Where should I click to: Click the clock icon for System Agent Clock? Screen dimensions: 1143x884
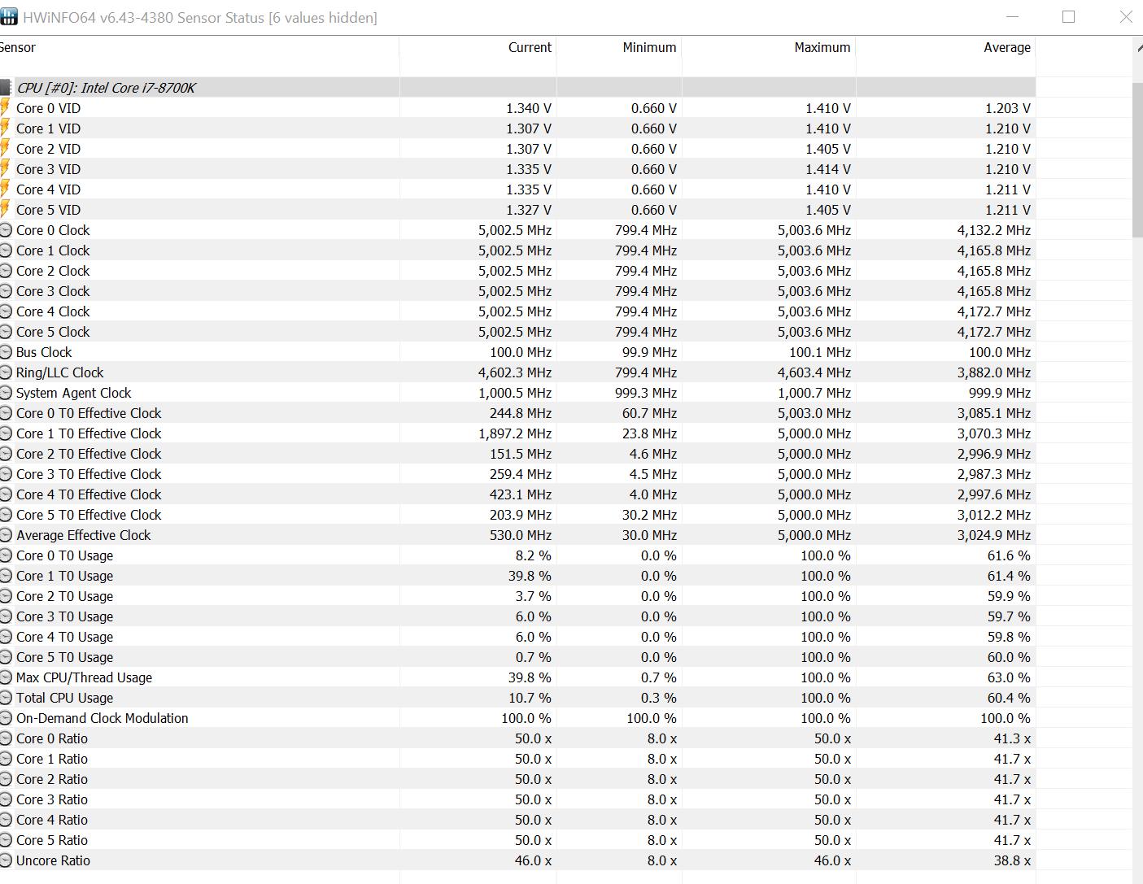(x=6, y=393)
